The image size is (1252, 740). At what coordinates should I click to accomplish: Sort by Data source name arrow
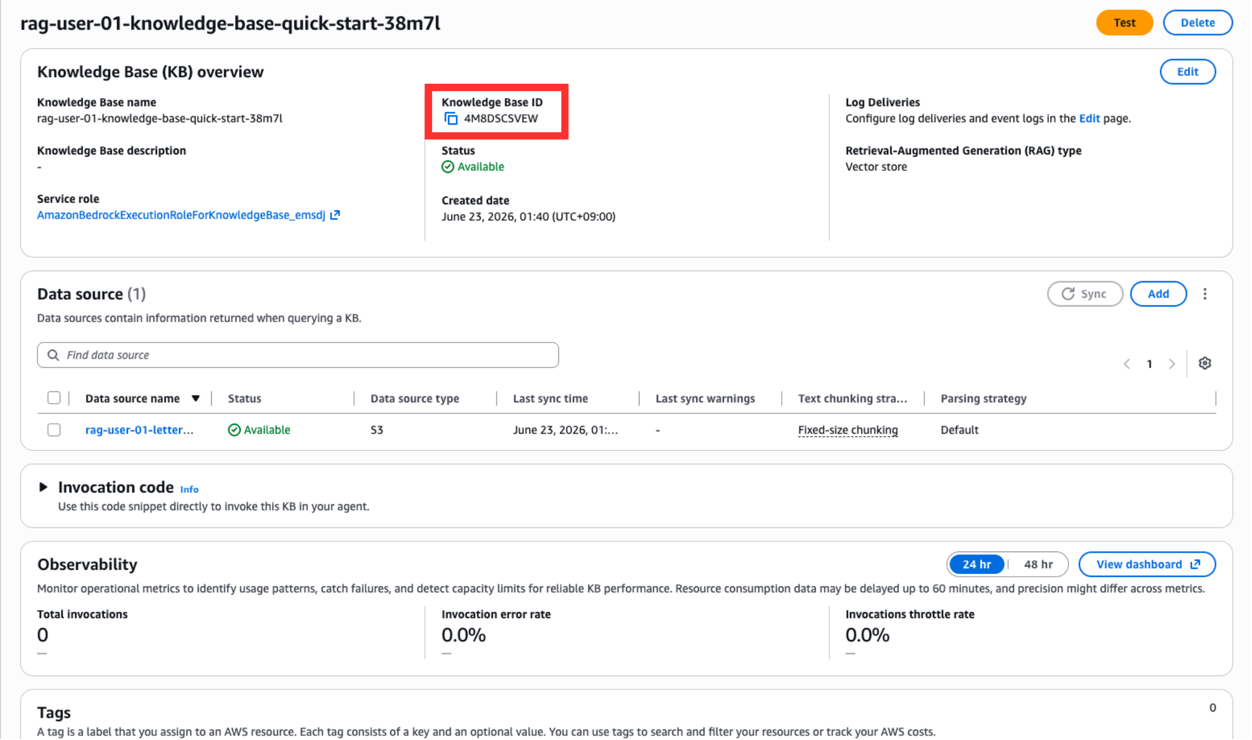click(x=196, y=399)
